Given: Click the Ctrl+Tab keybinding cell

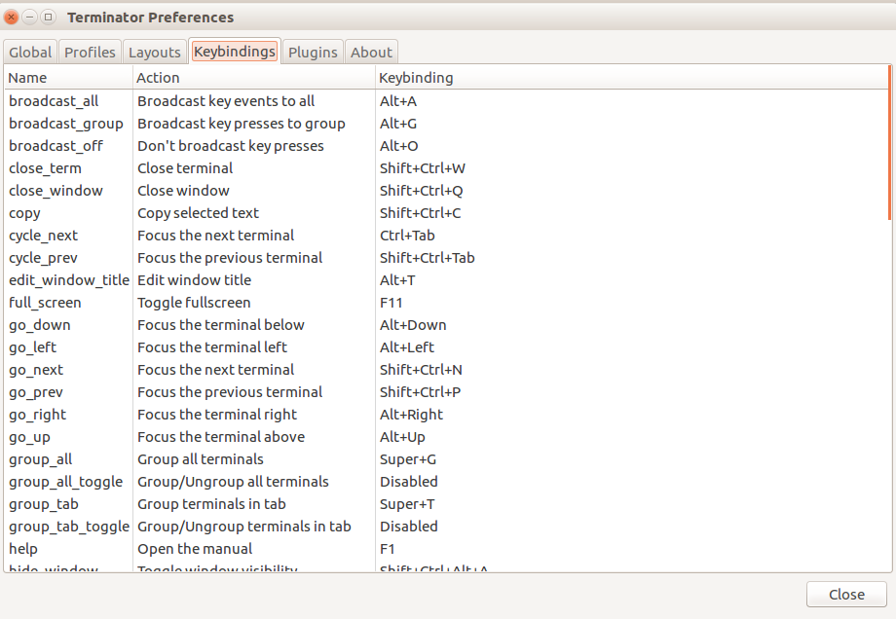Looking at the screenshot, I should [x=407, y=236].
